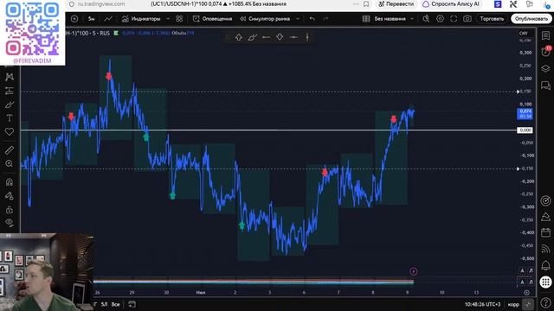Open pattern tools in left toolbar
This screenshot has height=311, width=554.
tap(10, 77)
